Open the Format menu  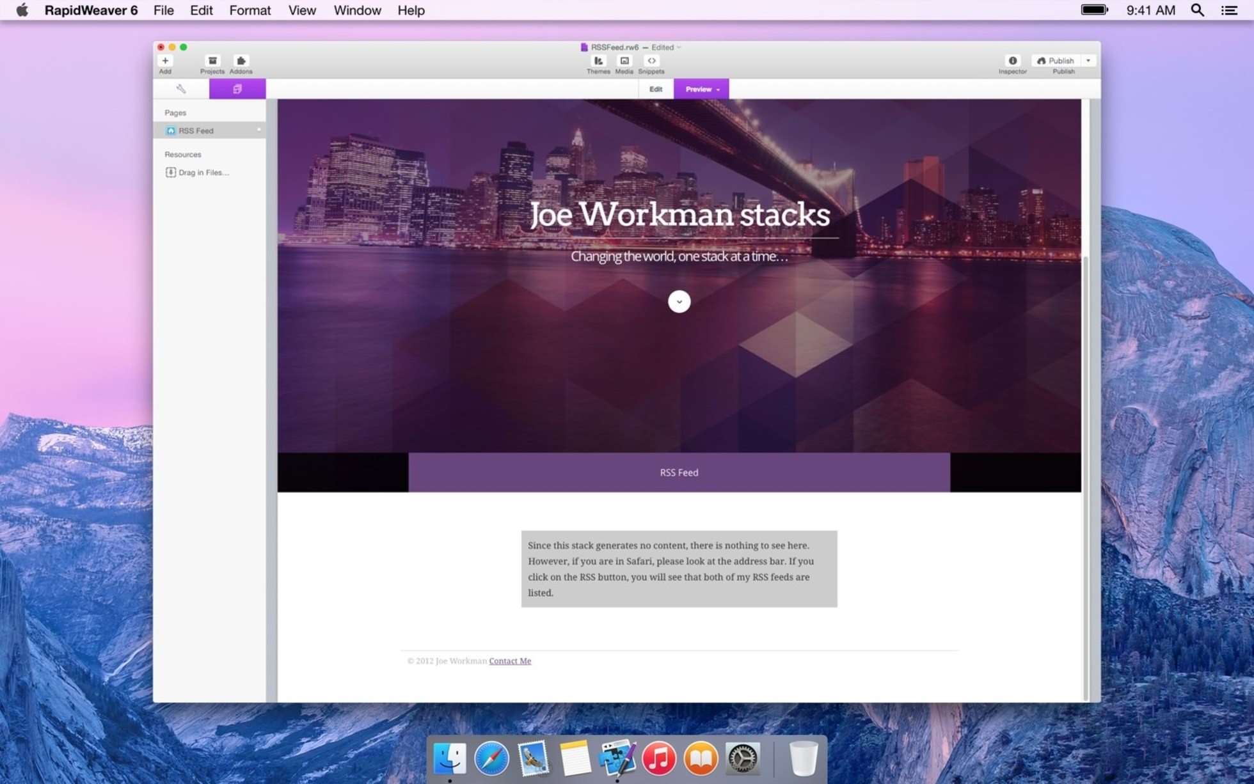tap(250, 10)
